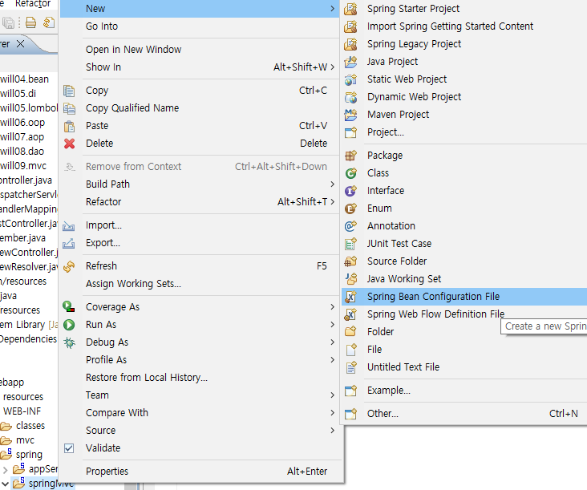The width and height of the screenshot is (587, 490).
Task: Expand the Compare With submenu arrow
Action: (333, 412)
